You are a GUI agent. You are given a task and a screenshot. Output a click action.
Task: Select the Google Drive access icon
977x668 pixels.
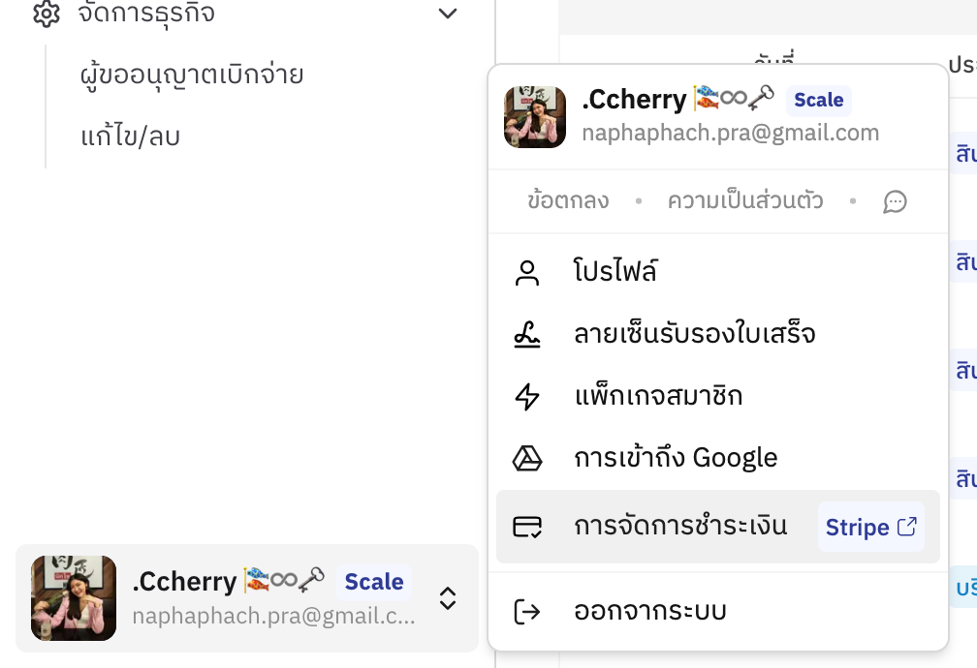[x=527, y=457]
